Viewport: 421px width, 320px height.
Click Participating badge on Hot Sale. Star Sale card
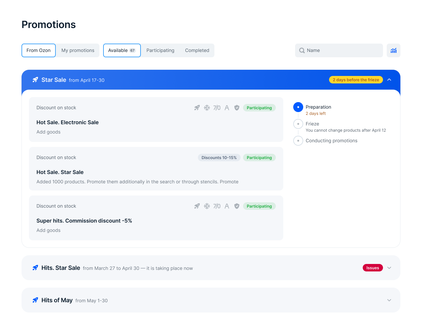259,158
